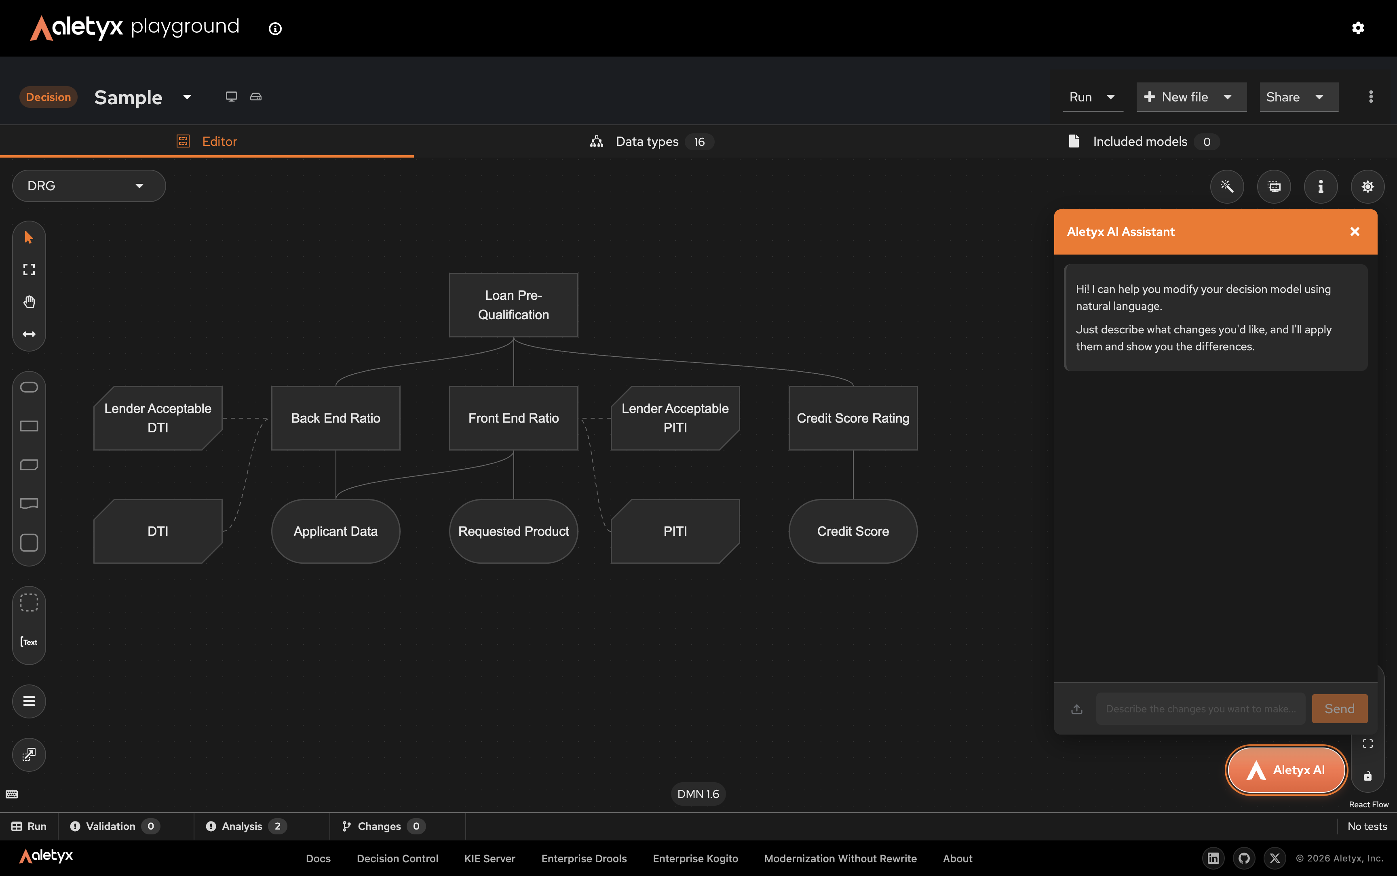Image resolution: width=1397 pixels, height=876 pixels.
Task: Open the KIE Server footer link
Action: (490, 859)
